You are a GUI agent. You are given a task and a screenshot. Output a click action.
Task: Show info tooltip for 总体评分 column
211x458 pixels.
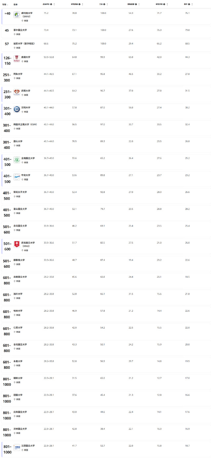pos(51,4)
